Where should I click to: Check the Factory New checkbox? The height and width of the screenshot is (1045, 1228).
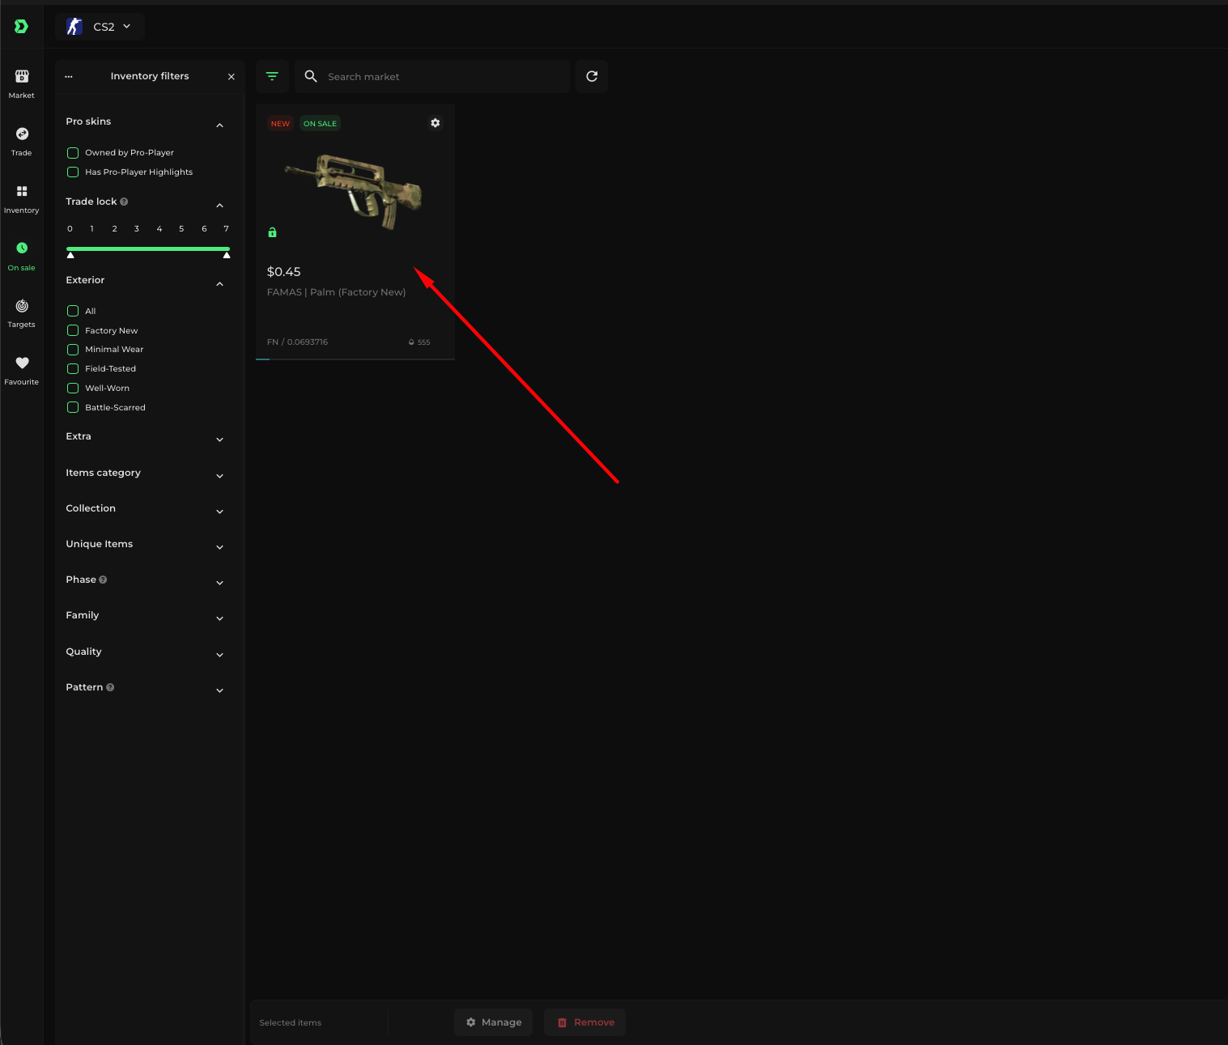pyautogui.click(x=73, y=331)
